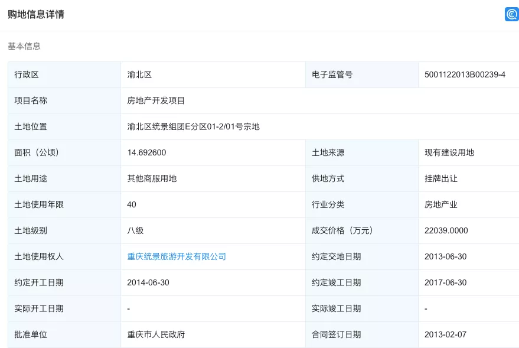Click the 购地信息详情 page title
The width and height of the screenshot is (519, 348).
point(36,14)
